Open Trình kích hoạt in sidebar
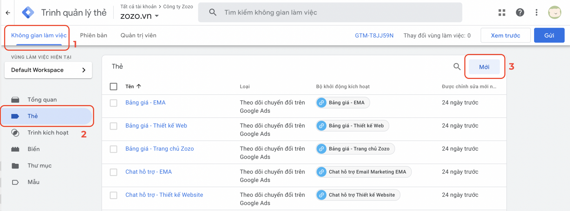The width and height of the screenshot is (570, 211). pyautogui.click(x=48, y=133)
